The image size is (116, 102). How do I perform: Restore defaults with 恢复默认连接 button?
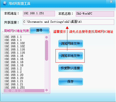tap(70, 68)
